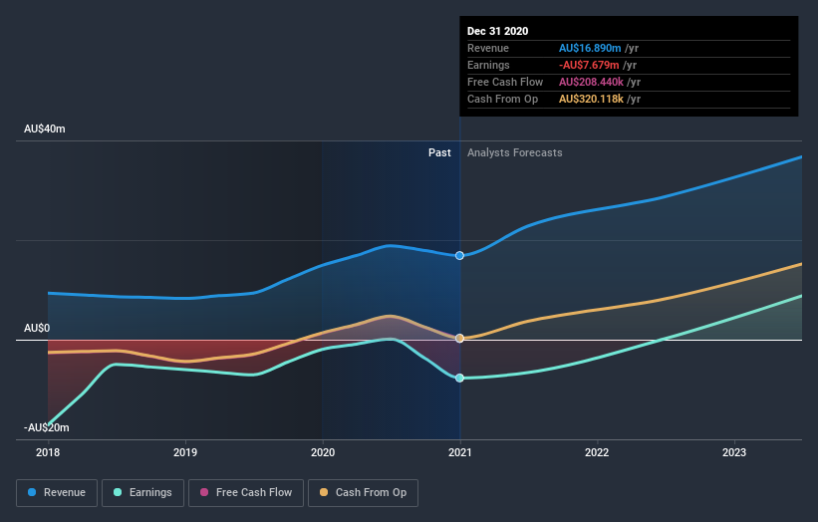818x522 pixels.
Task: Click the AU$40m y-axis label
Action: point(45,129)
